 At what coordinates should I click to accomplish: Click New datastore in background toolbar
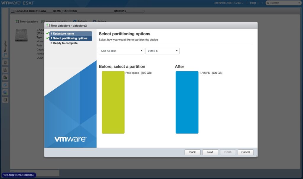[x=27, y=22]
